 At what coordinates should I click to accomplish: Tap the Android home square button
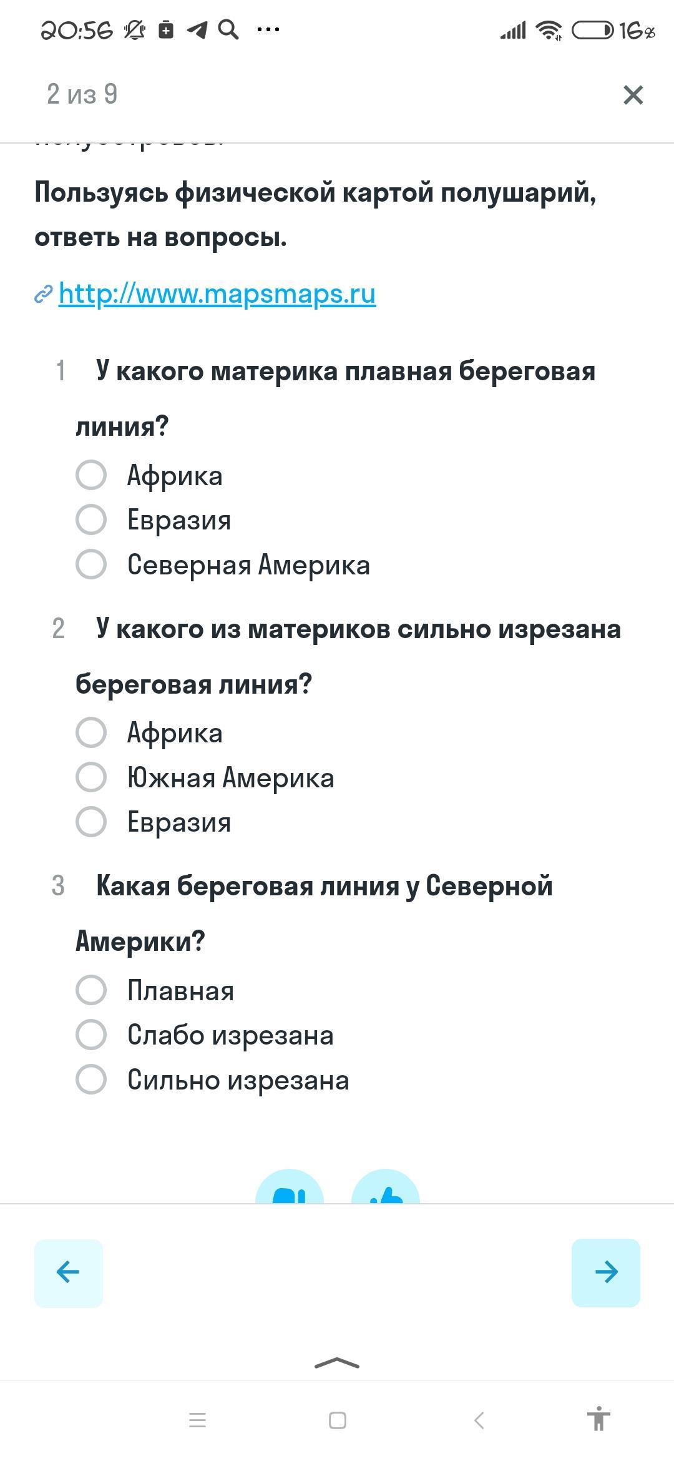point(338,1420)
